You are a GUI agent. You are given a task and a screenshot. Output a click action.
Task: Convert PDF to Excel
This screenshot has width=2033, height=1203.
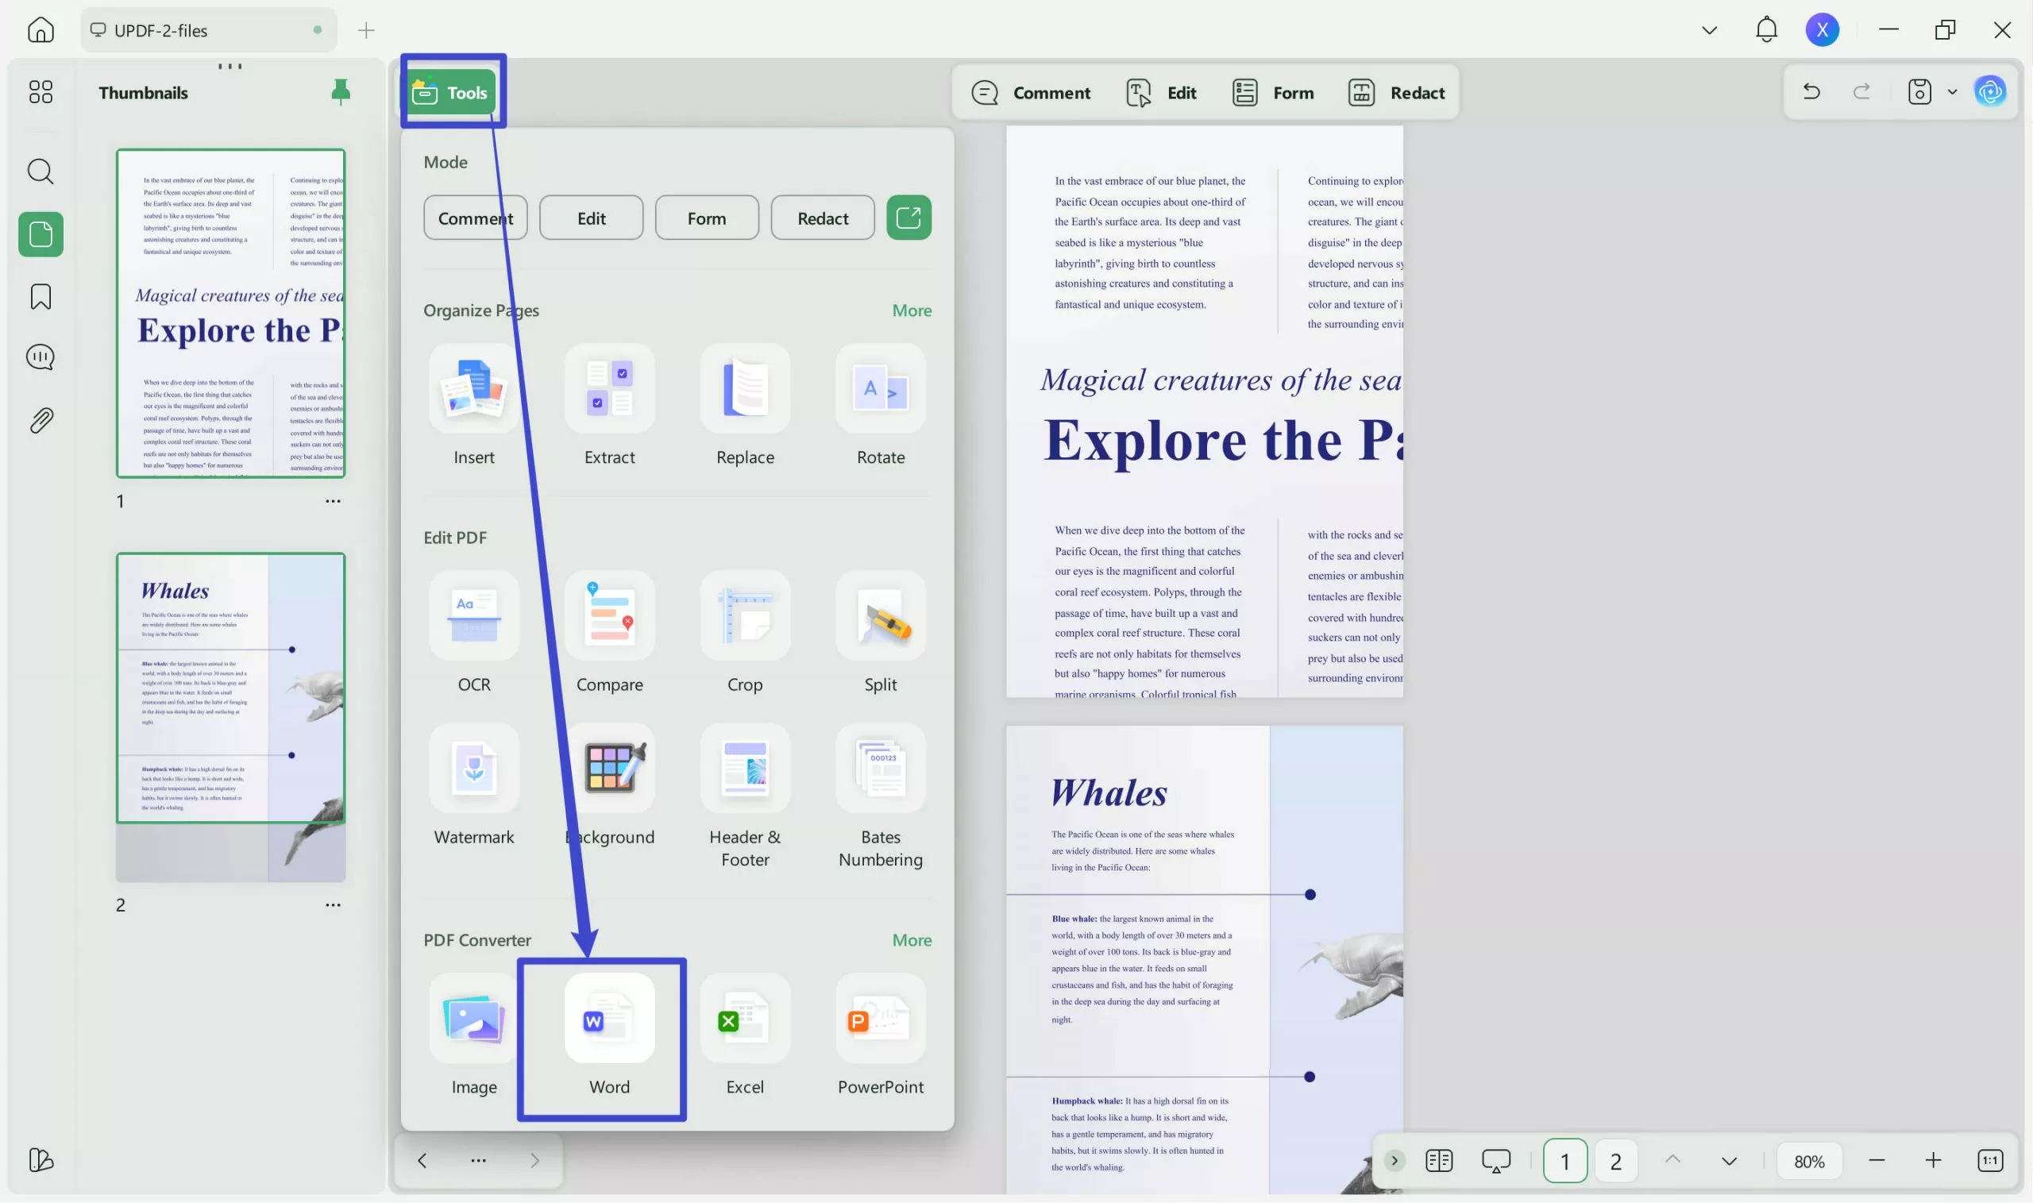click(x=744, y=1018)
